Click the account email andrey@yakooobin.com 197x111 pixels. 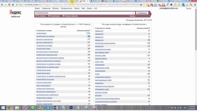click(169, 8)
